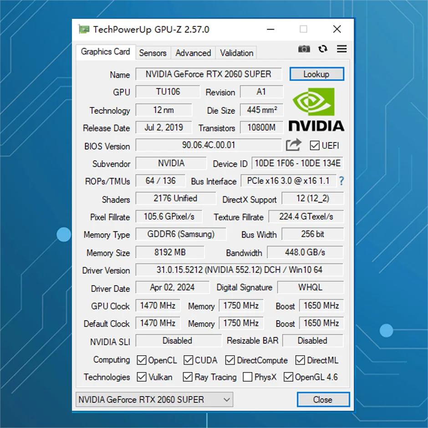Click the Memory Type field GDDR6 (Samsung)
The width and height of the screenshot is (428, 428).
point(181,234)
